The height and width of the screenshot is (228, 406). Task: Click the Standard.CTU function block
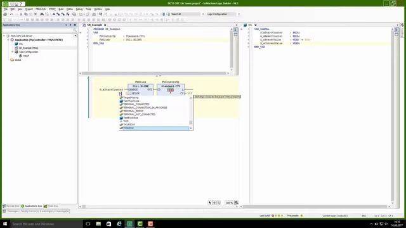point(171,89)
